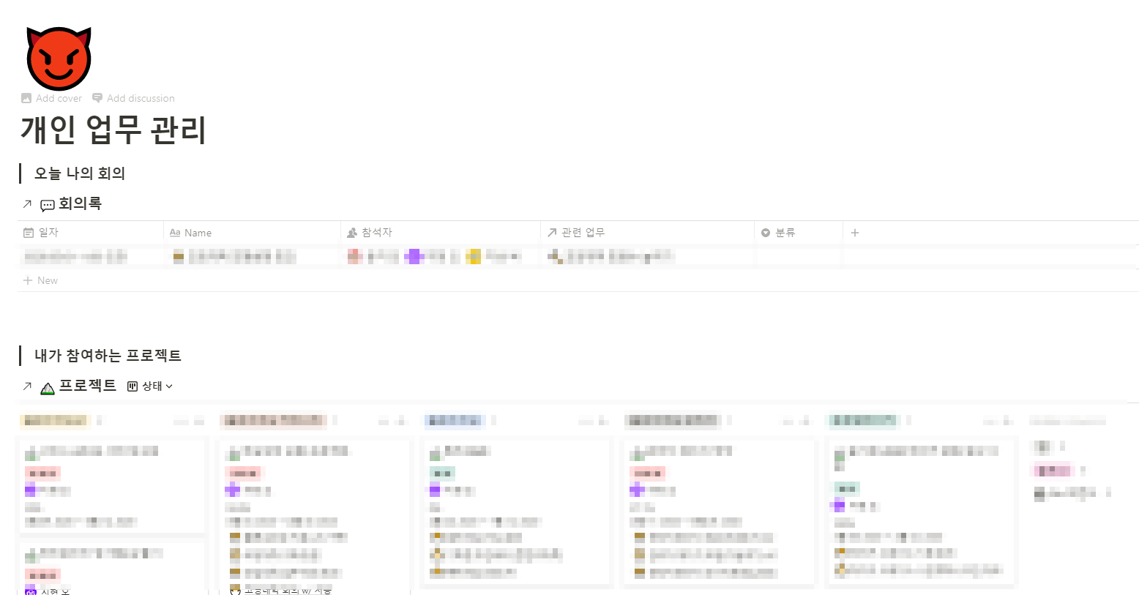Open the 회의록 linked database title
This screenshot has width=1139, height=595.
click(x=80, y=203)
